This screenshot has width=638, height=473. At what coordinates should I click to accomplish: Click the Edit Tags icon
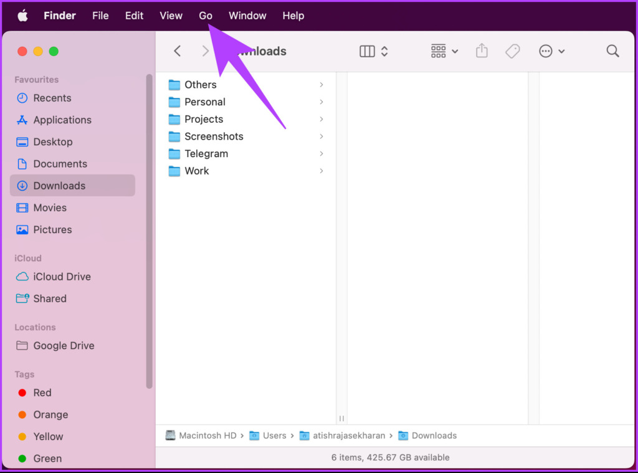(x=513, y=51)
